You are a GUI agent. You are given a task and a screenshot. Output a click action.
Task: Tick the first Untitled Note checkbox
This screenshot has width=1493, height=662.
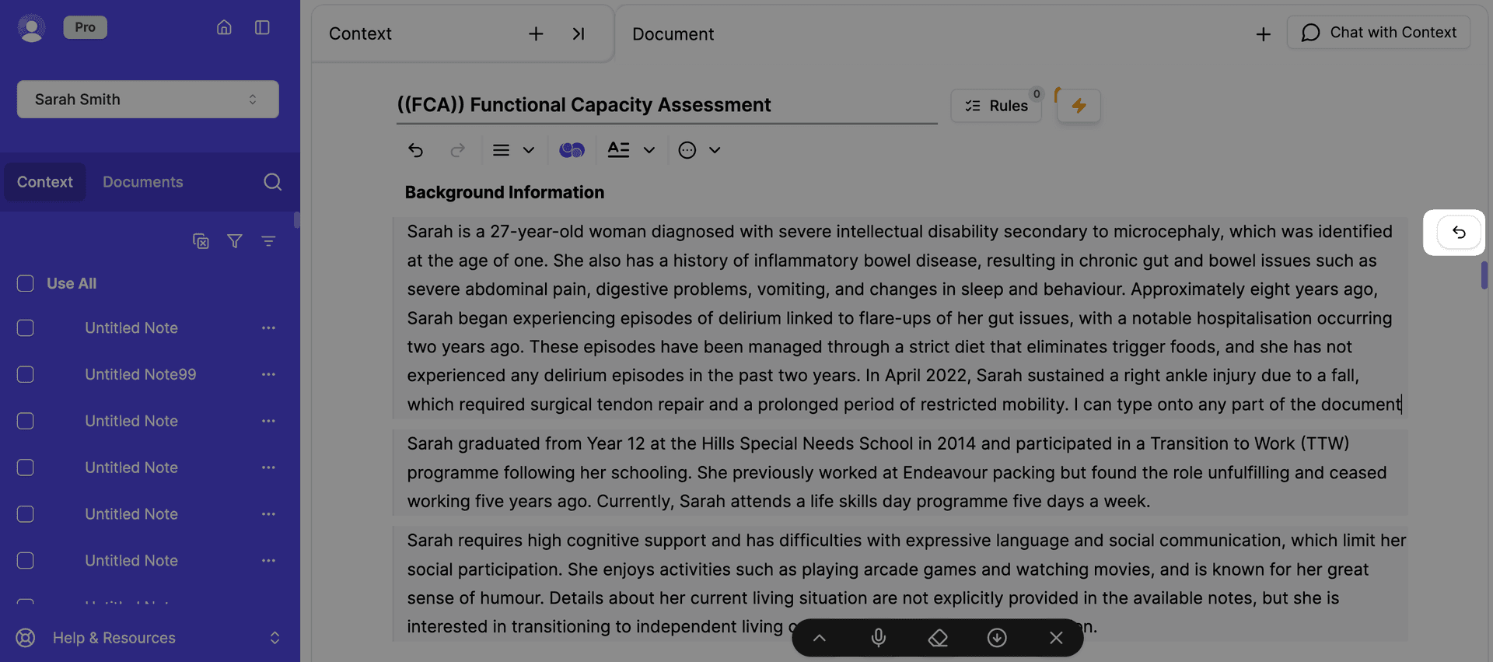tap(26, 328)
